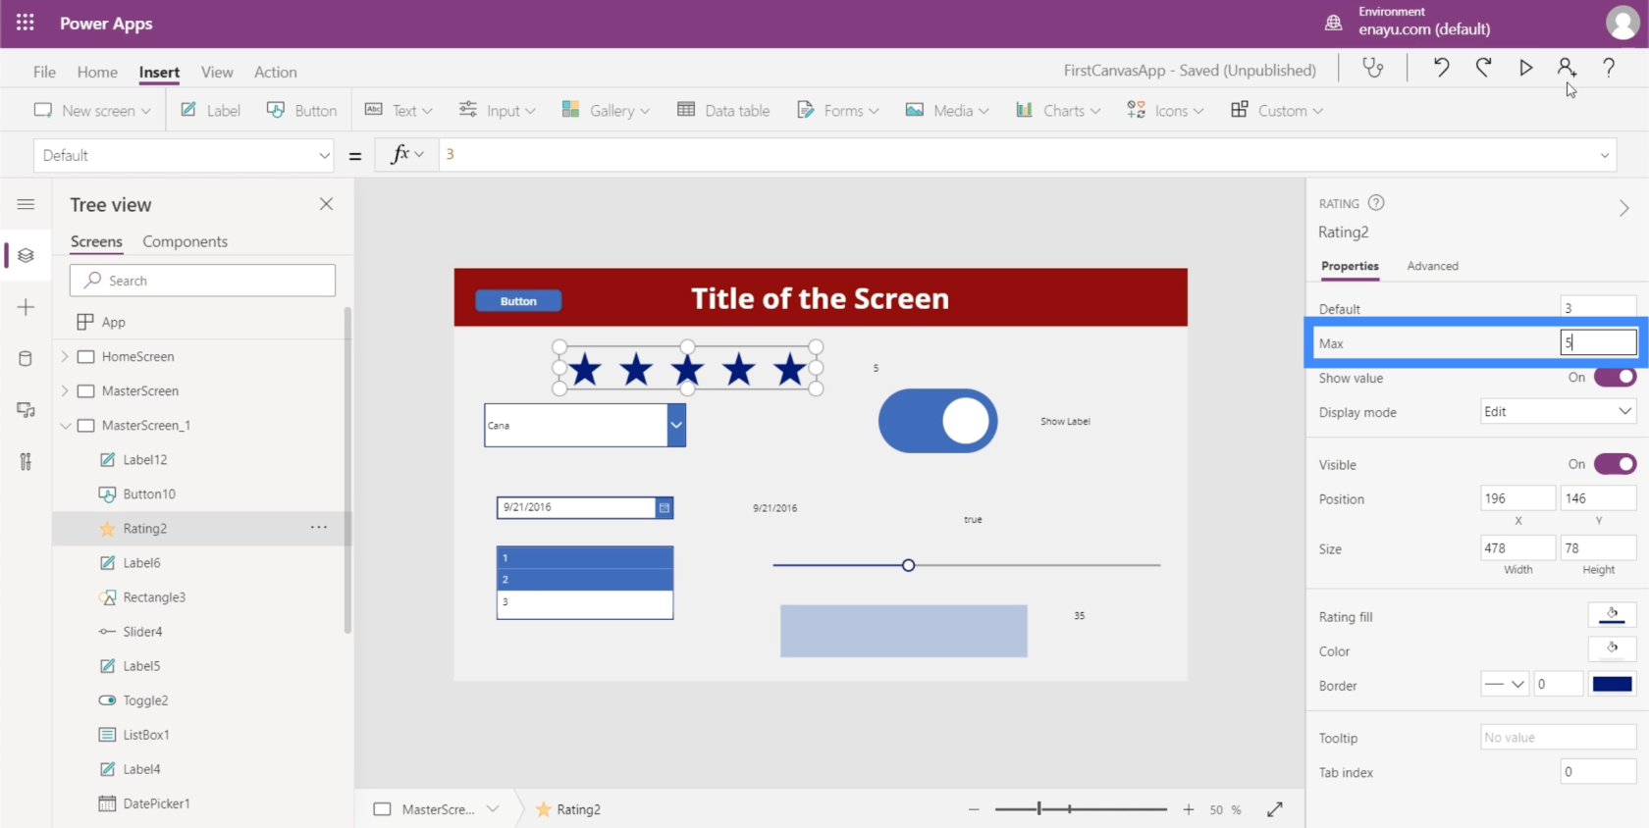Expand the MasterScreen tree node
This screenshot has height=828, width=1649.
point(65,390)
